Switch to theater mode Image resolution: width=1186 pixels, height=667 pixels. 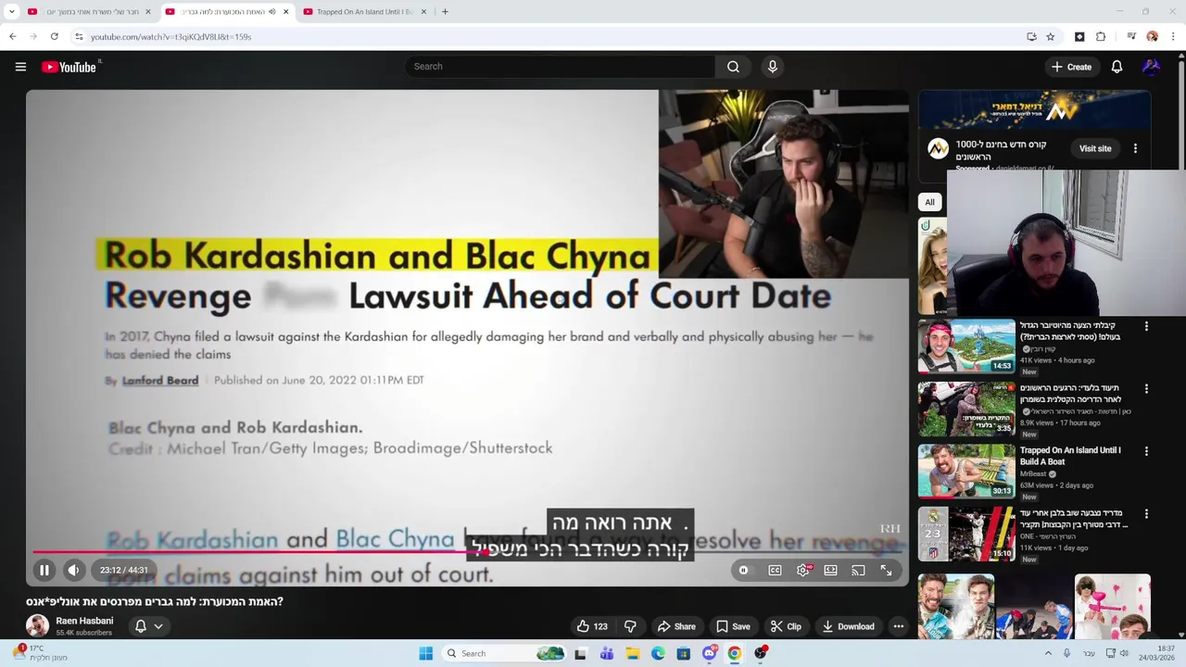tap(830, 571)
